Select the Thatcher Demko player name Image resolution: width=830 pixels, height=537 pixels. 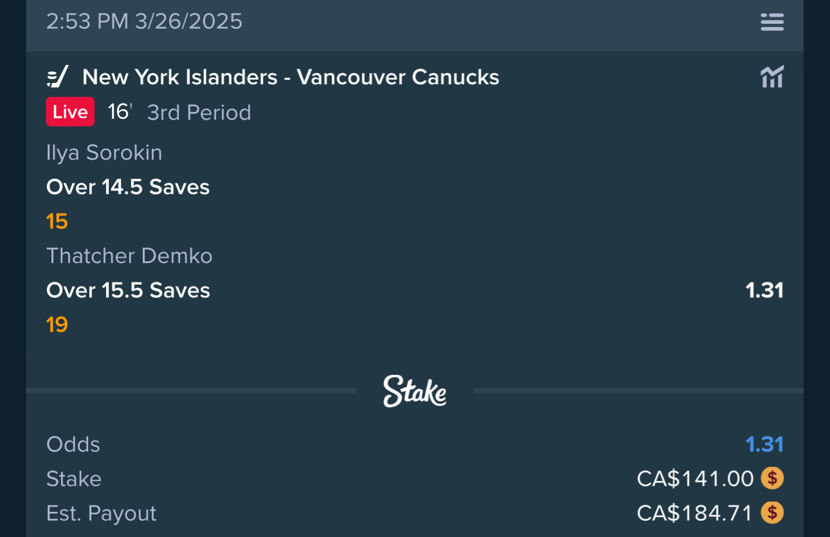pos(129,256)
